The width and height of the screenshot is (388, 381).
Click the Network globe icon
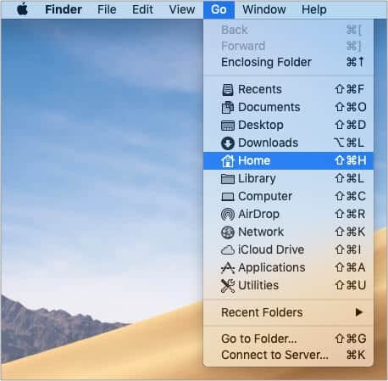click(x=228, y=233)
